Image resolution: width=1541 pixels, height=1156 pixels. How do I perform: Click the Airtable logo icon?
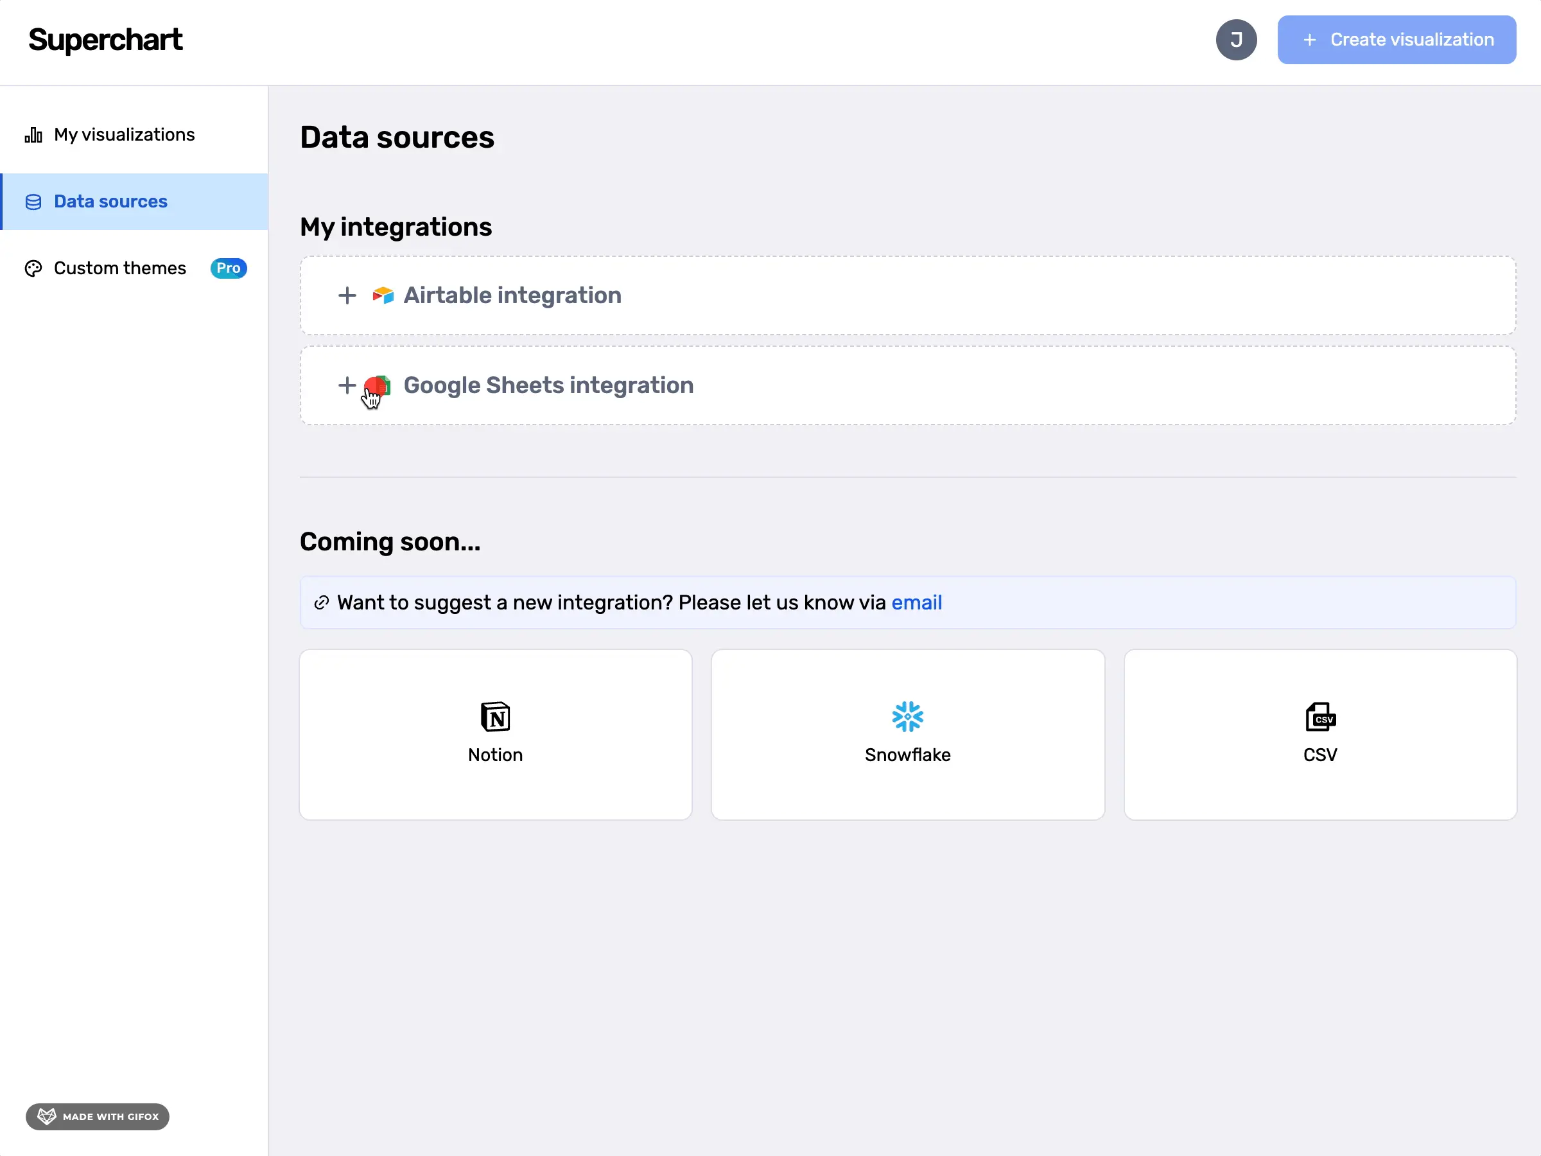(383, 295)
